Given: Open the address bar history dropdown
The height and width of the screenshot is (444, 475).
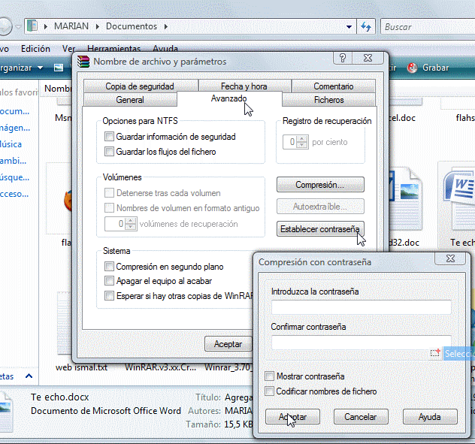Looking at the screenshot, I should 349,27.
